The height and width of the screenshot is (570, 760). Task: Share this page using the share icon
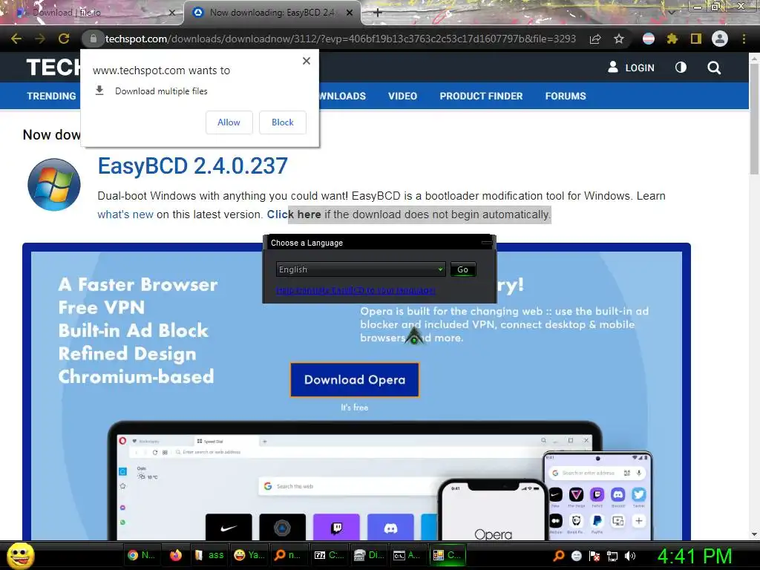pos(595,39)
